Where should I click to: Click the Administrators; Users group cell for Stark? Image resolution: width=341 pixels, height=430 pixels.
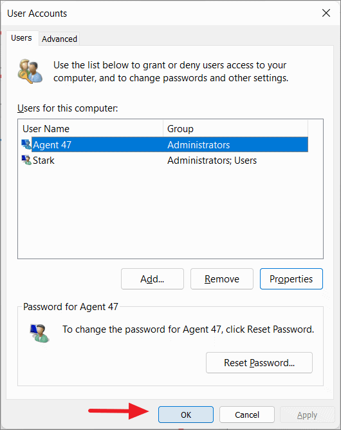212,161
